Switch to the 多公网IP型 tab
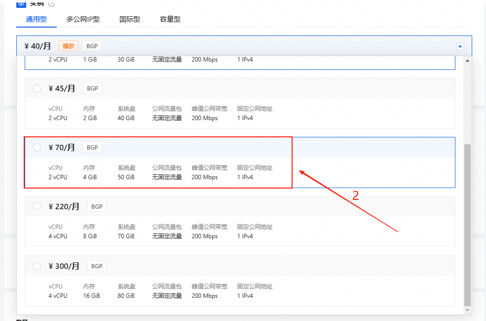 tap(83, 19)
